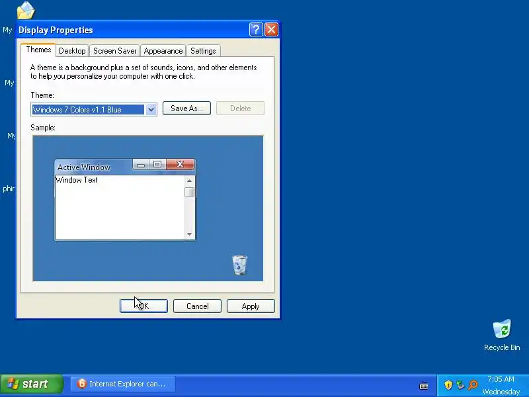Click the Save As... button
529x397 pixels.
pos(186,109)
